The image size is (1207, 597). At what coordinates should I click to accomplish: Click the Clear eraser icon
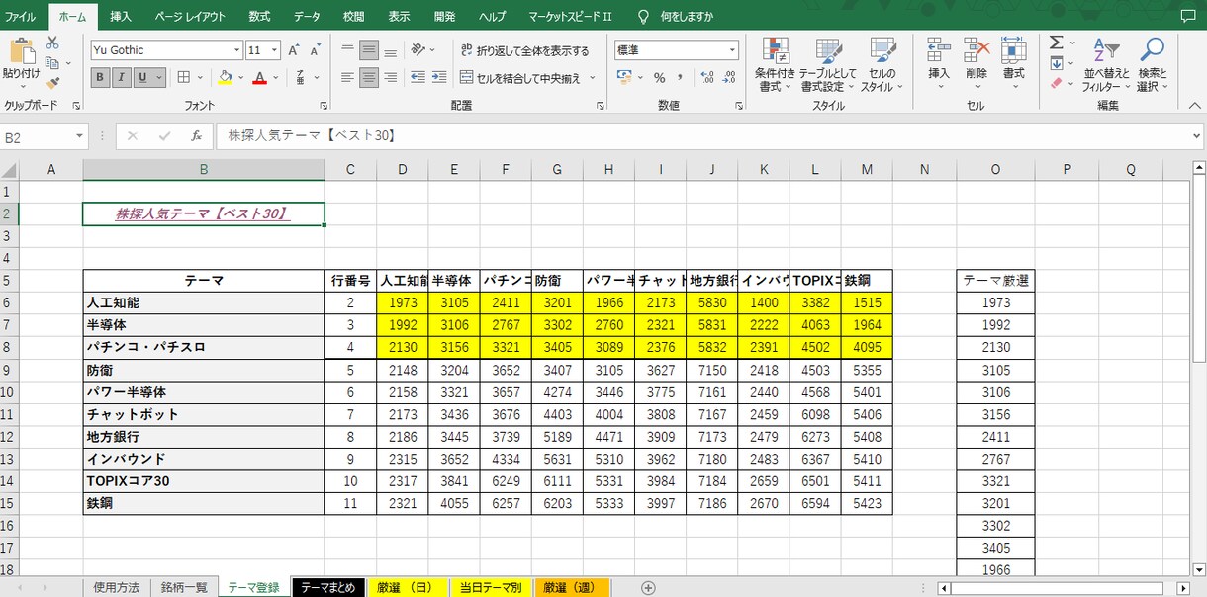coord(1056,83)
